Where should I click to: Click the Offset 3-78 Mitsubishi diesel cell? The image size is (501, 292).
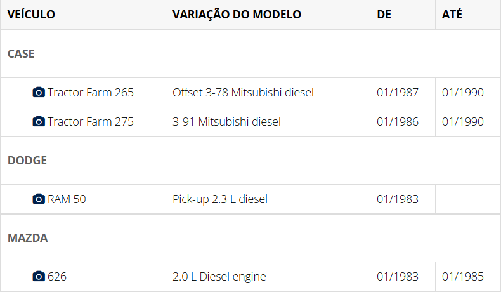(243, 93)
